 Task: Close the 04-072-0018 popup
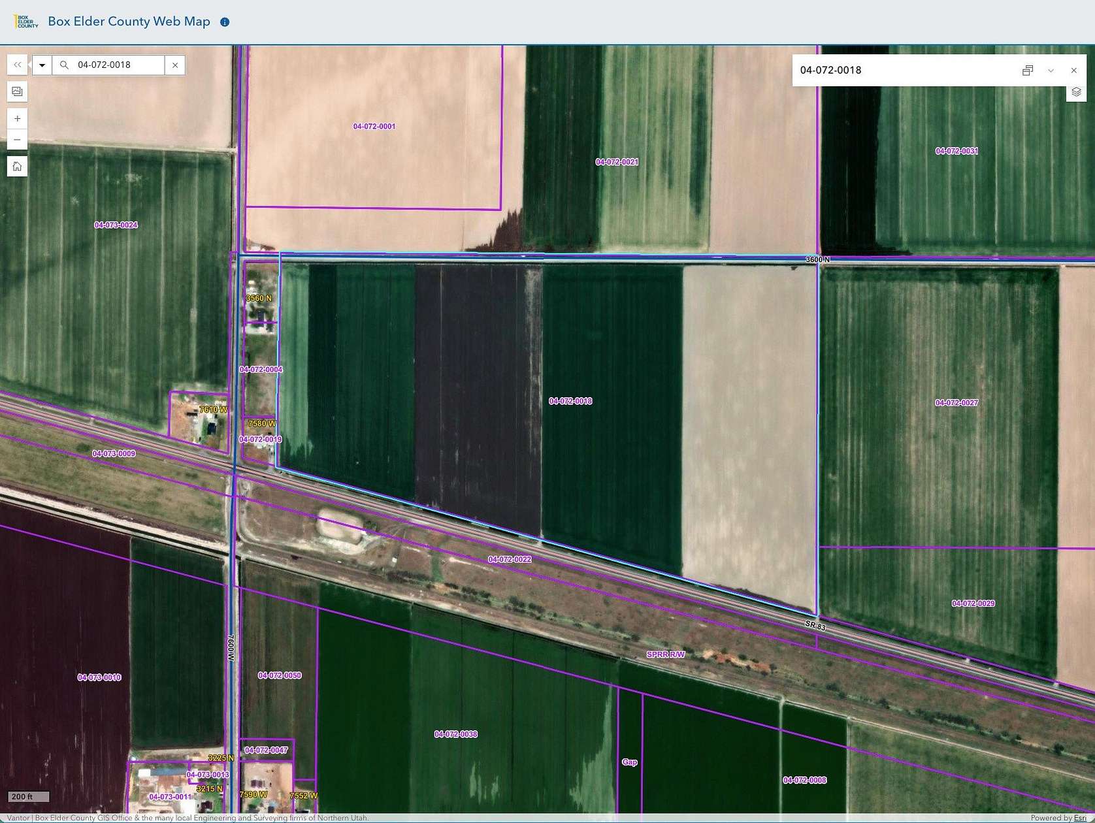1074,70
